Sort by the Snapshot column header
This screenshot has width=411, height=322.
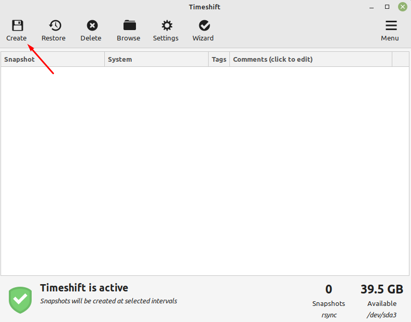pos(53,59)
